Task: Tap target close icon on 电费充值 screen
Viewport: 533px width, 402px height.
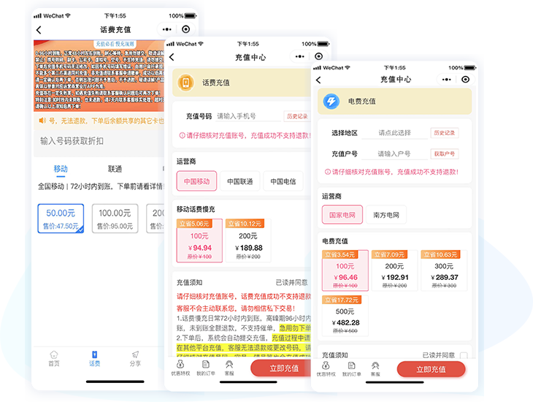Action: (465, 80)
